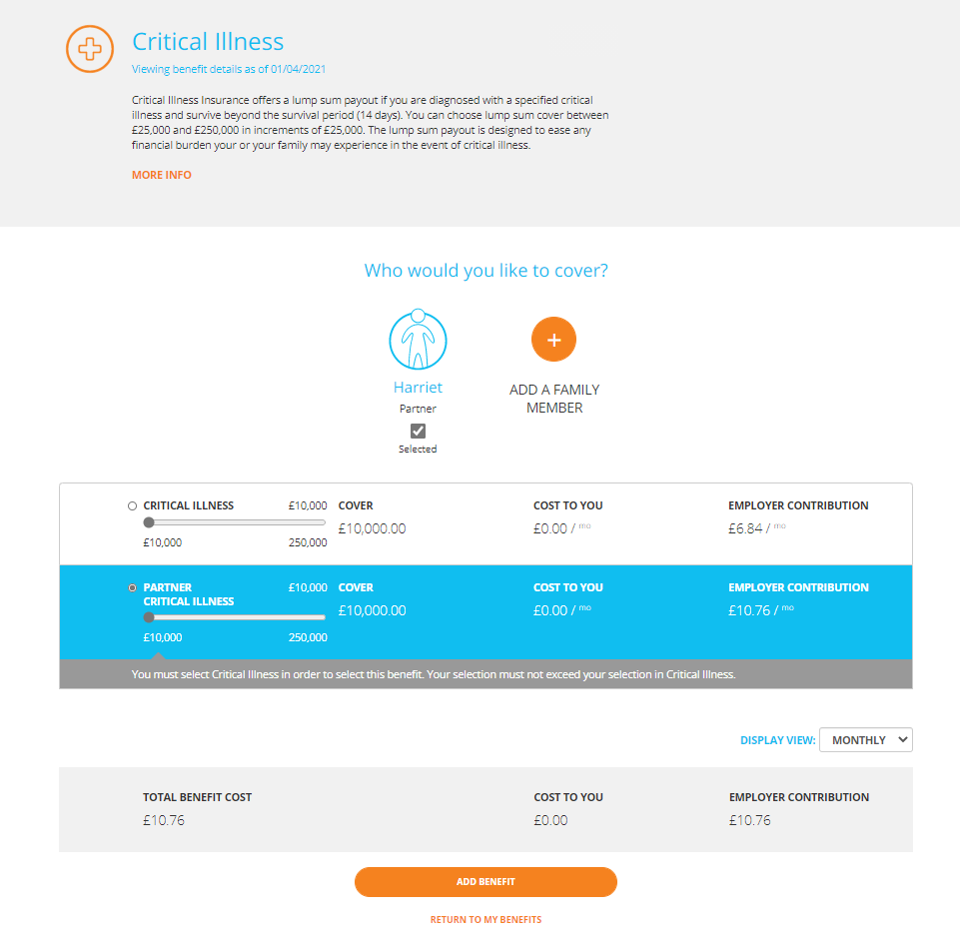Follow the Return To My Benefits link
Image resolution: width=960 pixels, height=945 pixels.
[x=485, y=920]
